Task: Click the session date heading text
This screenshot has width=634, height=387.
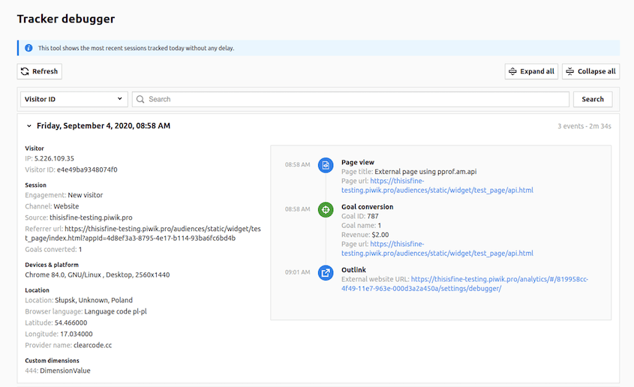Action: (x=104, y=126)
